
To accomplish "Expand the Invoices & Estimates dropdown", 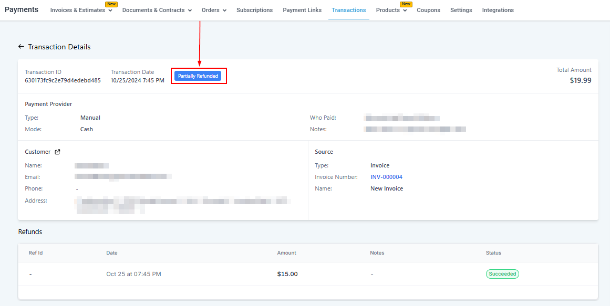I will (81, 10).
